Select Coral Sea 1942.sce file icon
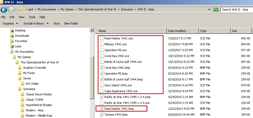 click(x=102, y=56)
